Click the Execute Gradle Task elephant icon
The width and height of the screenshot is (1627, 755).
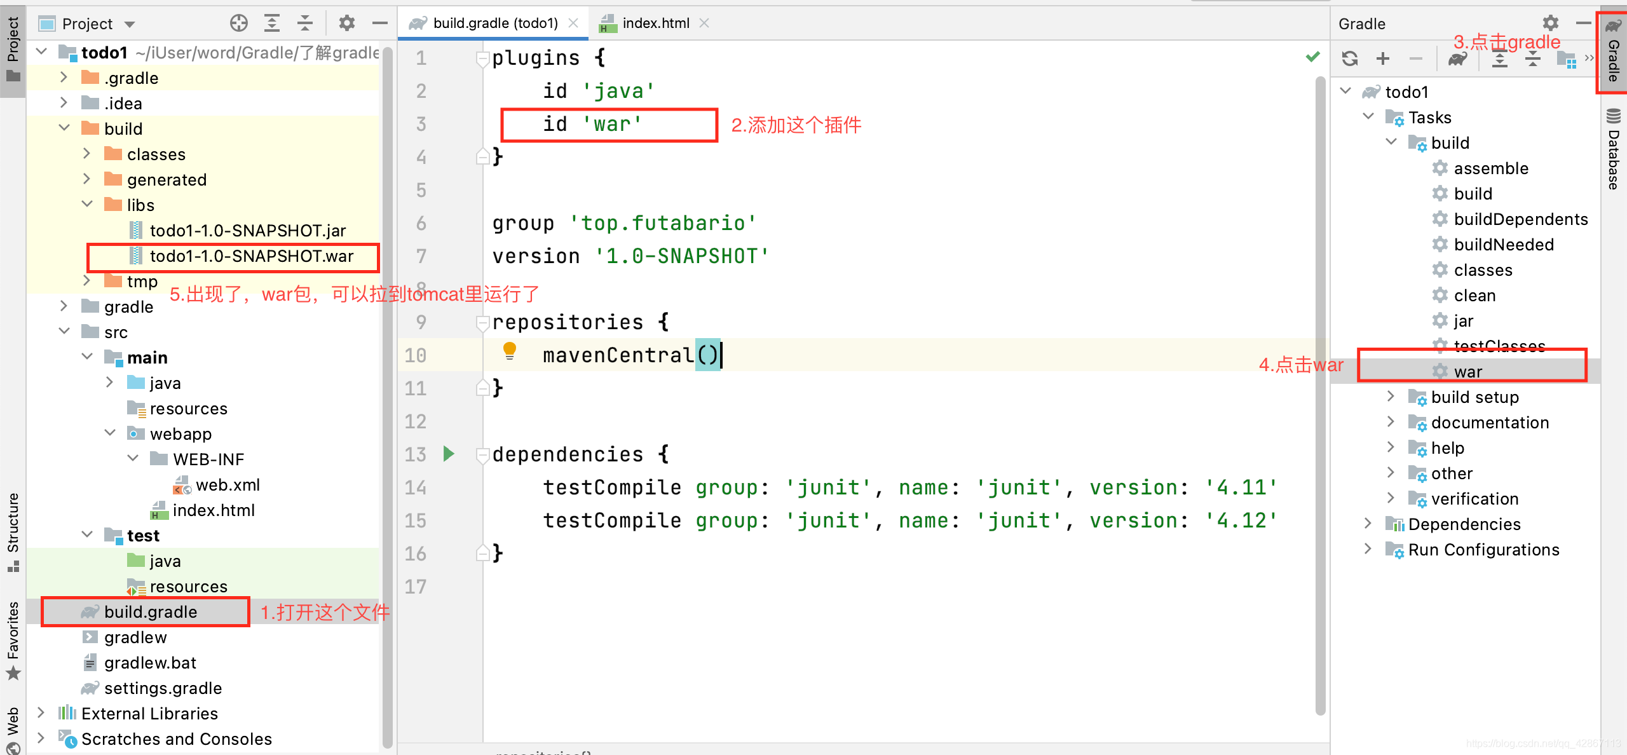tap(1457, 58)
